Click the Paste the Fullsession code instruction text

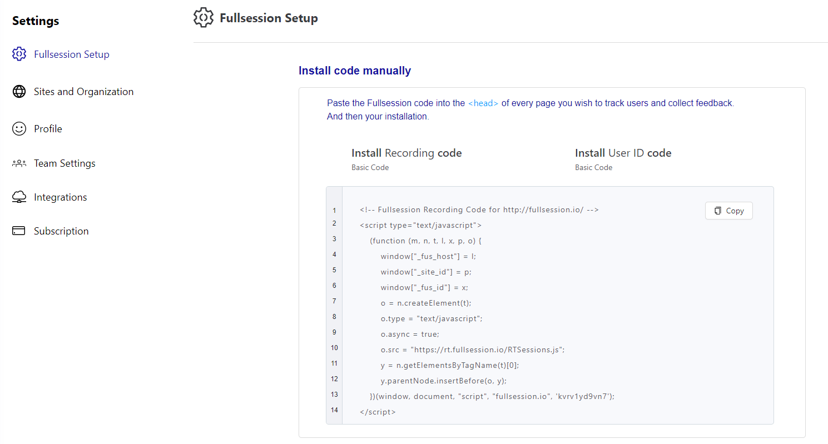pos(530,103)
